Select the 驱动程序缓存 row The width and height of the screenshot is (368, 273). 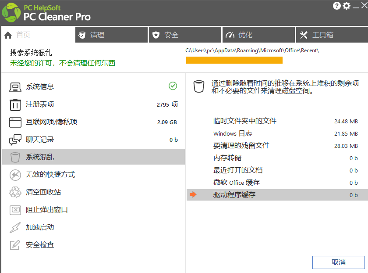pos(276,195)
